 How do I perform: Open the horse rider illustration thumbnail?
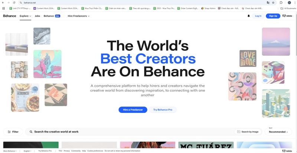tap(48, 64)
